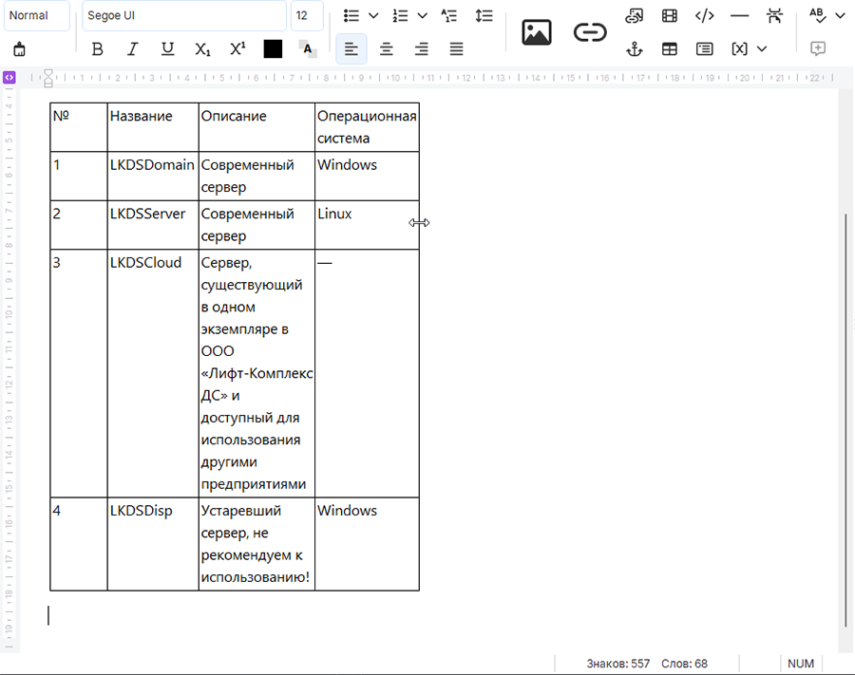Open the font size 12 box
The width and height of the screenshot is (855, 675).
click(307, 16)
